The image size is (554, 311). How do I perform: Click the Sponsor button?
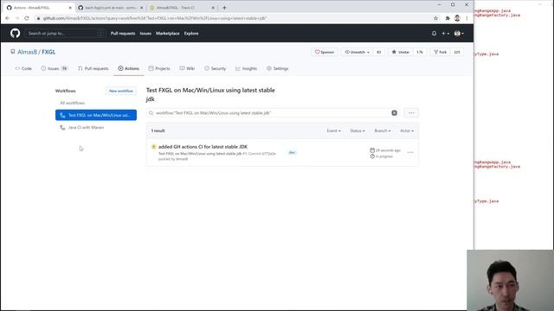click(x=325, y=52)
